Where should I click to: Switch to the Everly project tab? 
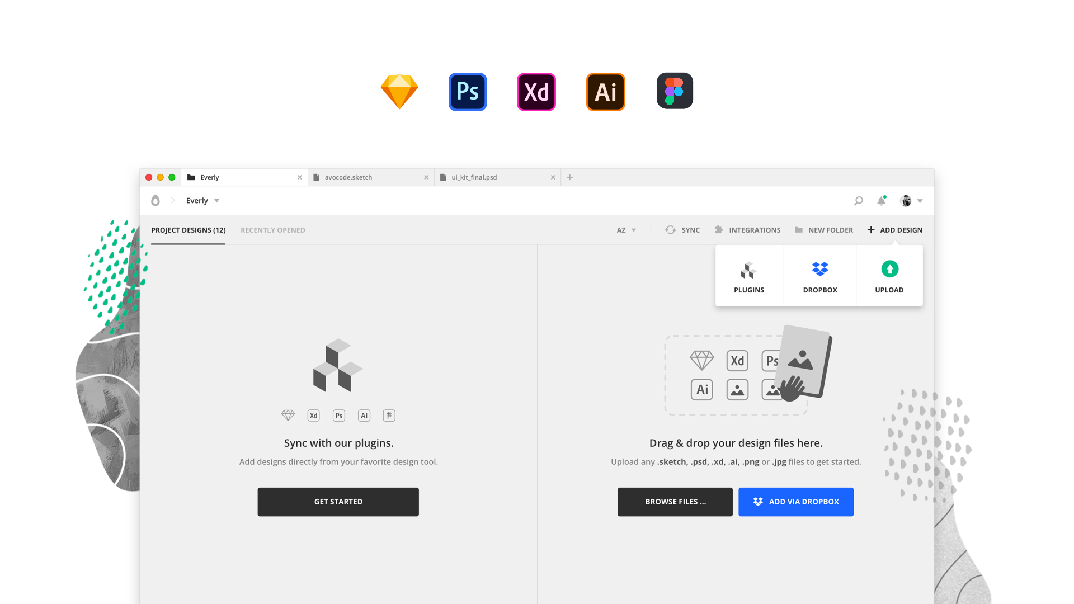pyautogui.click(x=244, y=177)
